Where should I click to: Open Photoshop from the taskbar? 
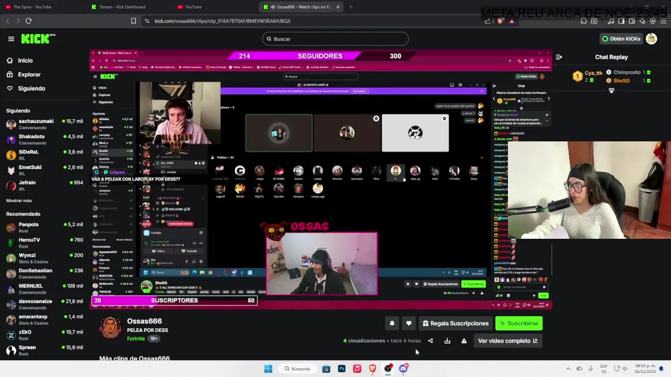(x=342, y=369)
